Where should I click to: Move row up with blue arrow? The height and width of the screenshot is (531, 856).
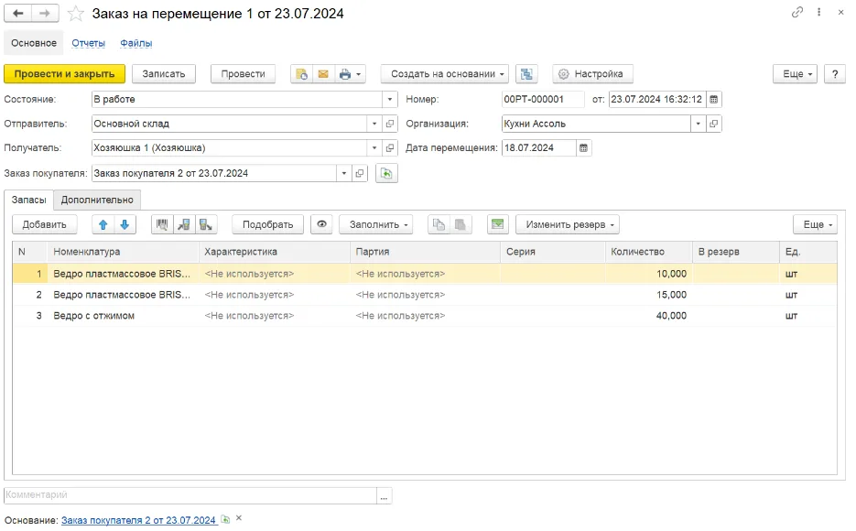pos(103,224)
